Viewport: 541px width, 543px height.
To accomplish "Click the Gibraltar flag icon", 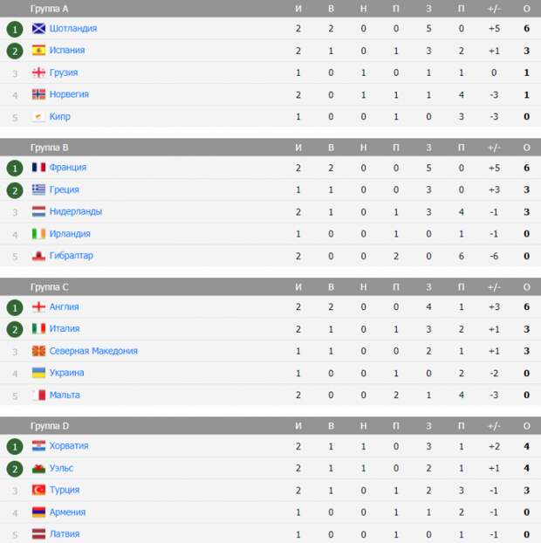I will click(38, 256).
